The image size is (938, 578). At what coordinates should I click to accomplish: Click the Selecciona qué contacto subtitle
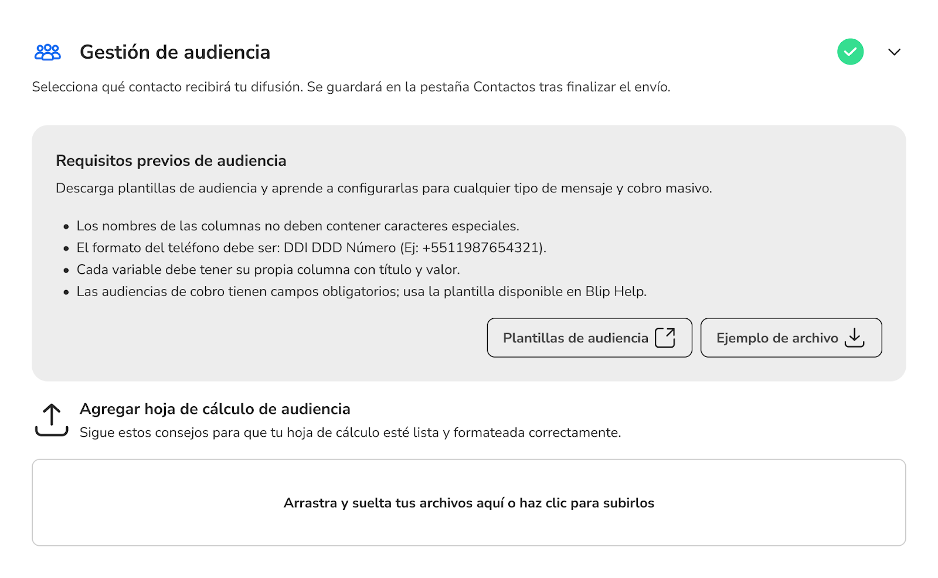(351, 87)
